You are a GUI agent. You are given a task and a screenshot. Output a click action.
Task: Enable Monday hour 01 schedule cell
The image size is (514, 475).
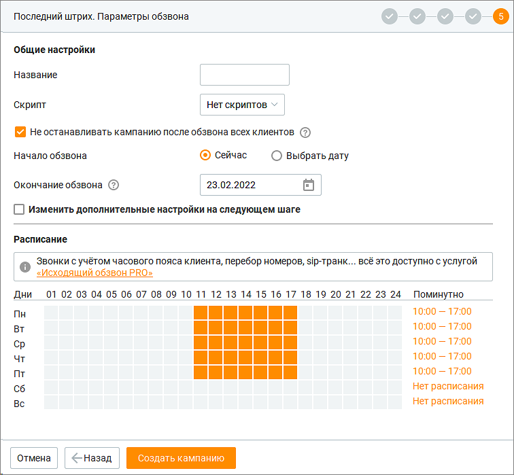click(51, 313)
